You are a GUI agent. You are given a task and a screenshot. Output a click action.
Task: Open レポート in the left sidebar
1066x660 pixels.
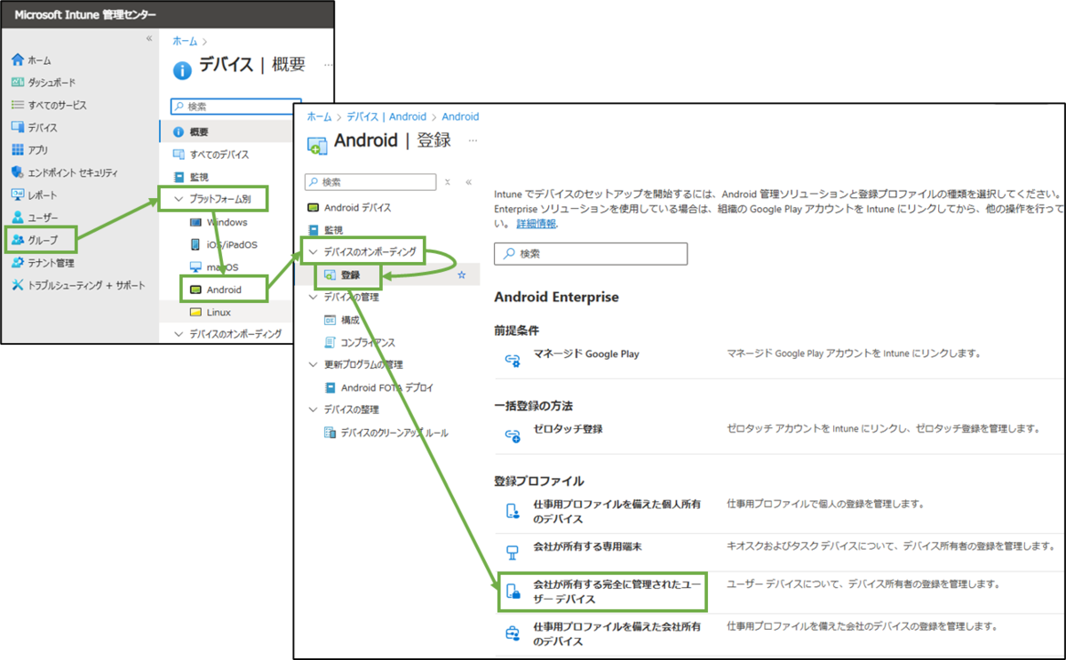tap(34, 195)
